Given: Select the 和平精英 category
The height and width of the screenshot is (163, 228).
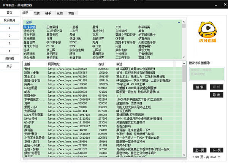Looking at the screenshot, I should (144, 27).
